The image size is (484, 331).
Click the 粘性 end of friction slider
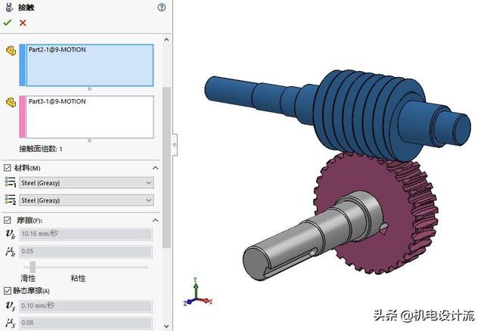click(78, 278)
